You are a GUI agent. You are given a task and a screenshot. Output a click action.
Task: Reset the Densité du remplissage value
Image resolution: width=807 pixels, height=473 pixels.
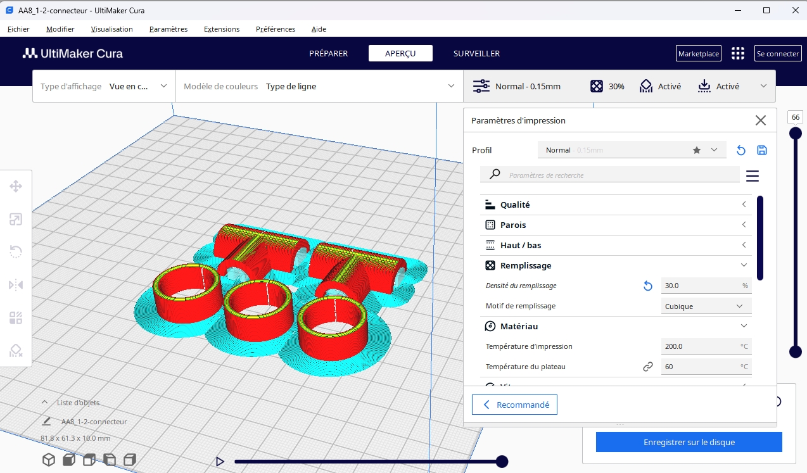[647, 286]
